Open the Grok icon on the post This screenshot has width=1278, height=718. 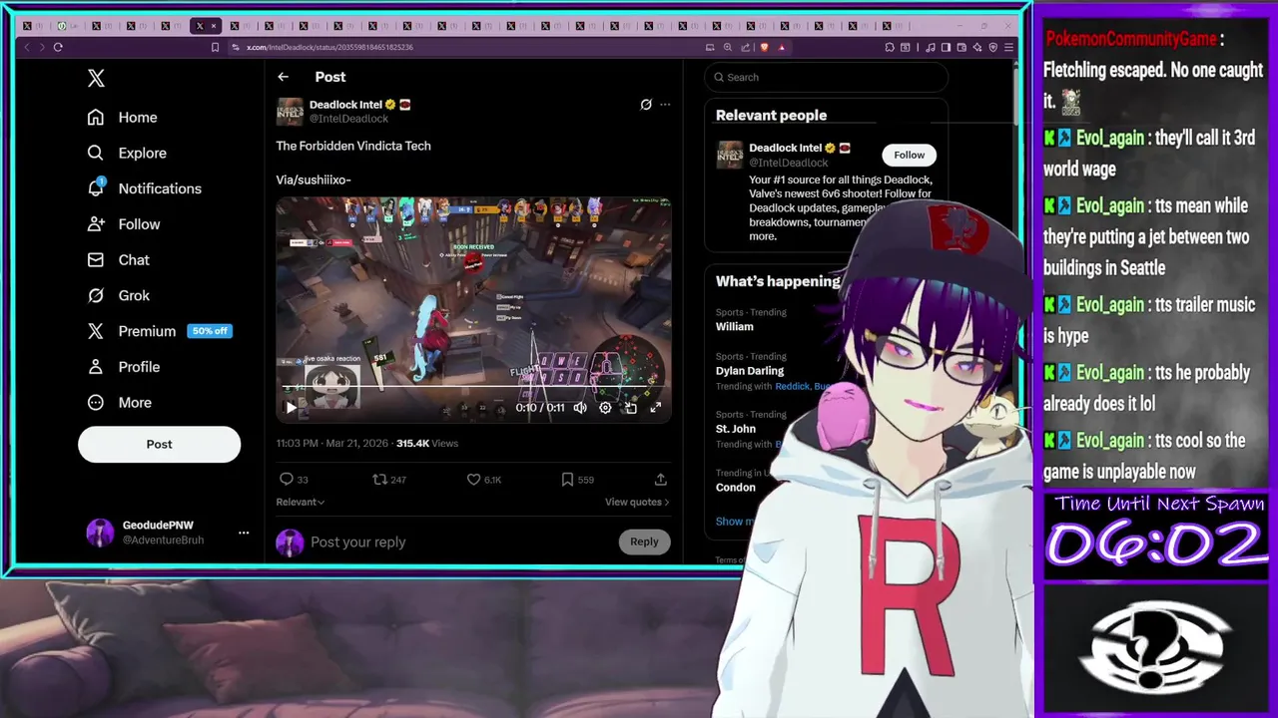646,104
